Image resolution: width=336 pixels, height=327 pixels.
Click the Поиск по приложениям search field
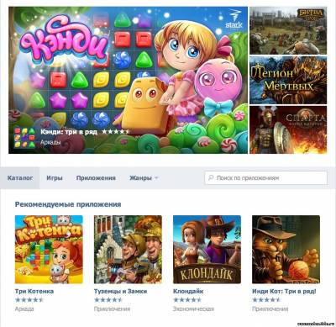265,177
